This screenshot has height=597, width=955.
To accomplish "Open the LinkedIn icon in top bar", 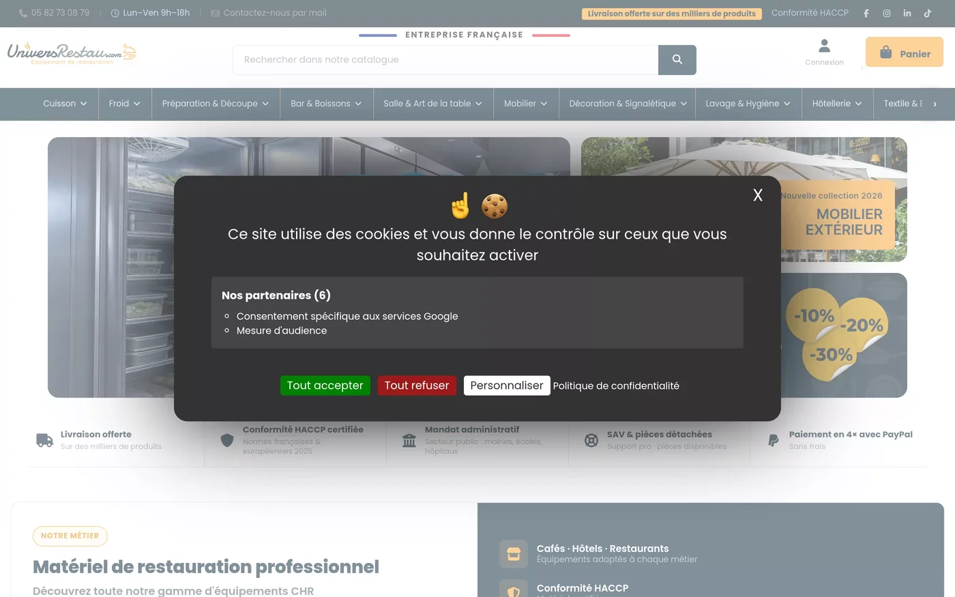I will click(x=907, y=13).
